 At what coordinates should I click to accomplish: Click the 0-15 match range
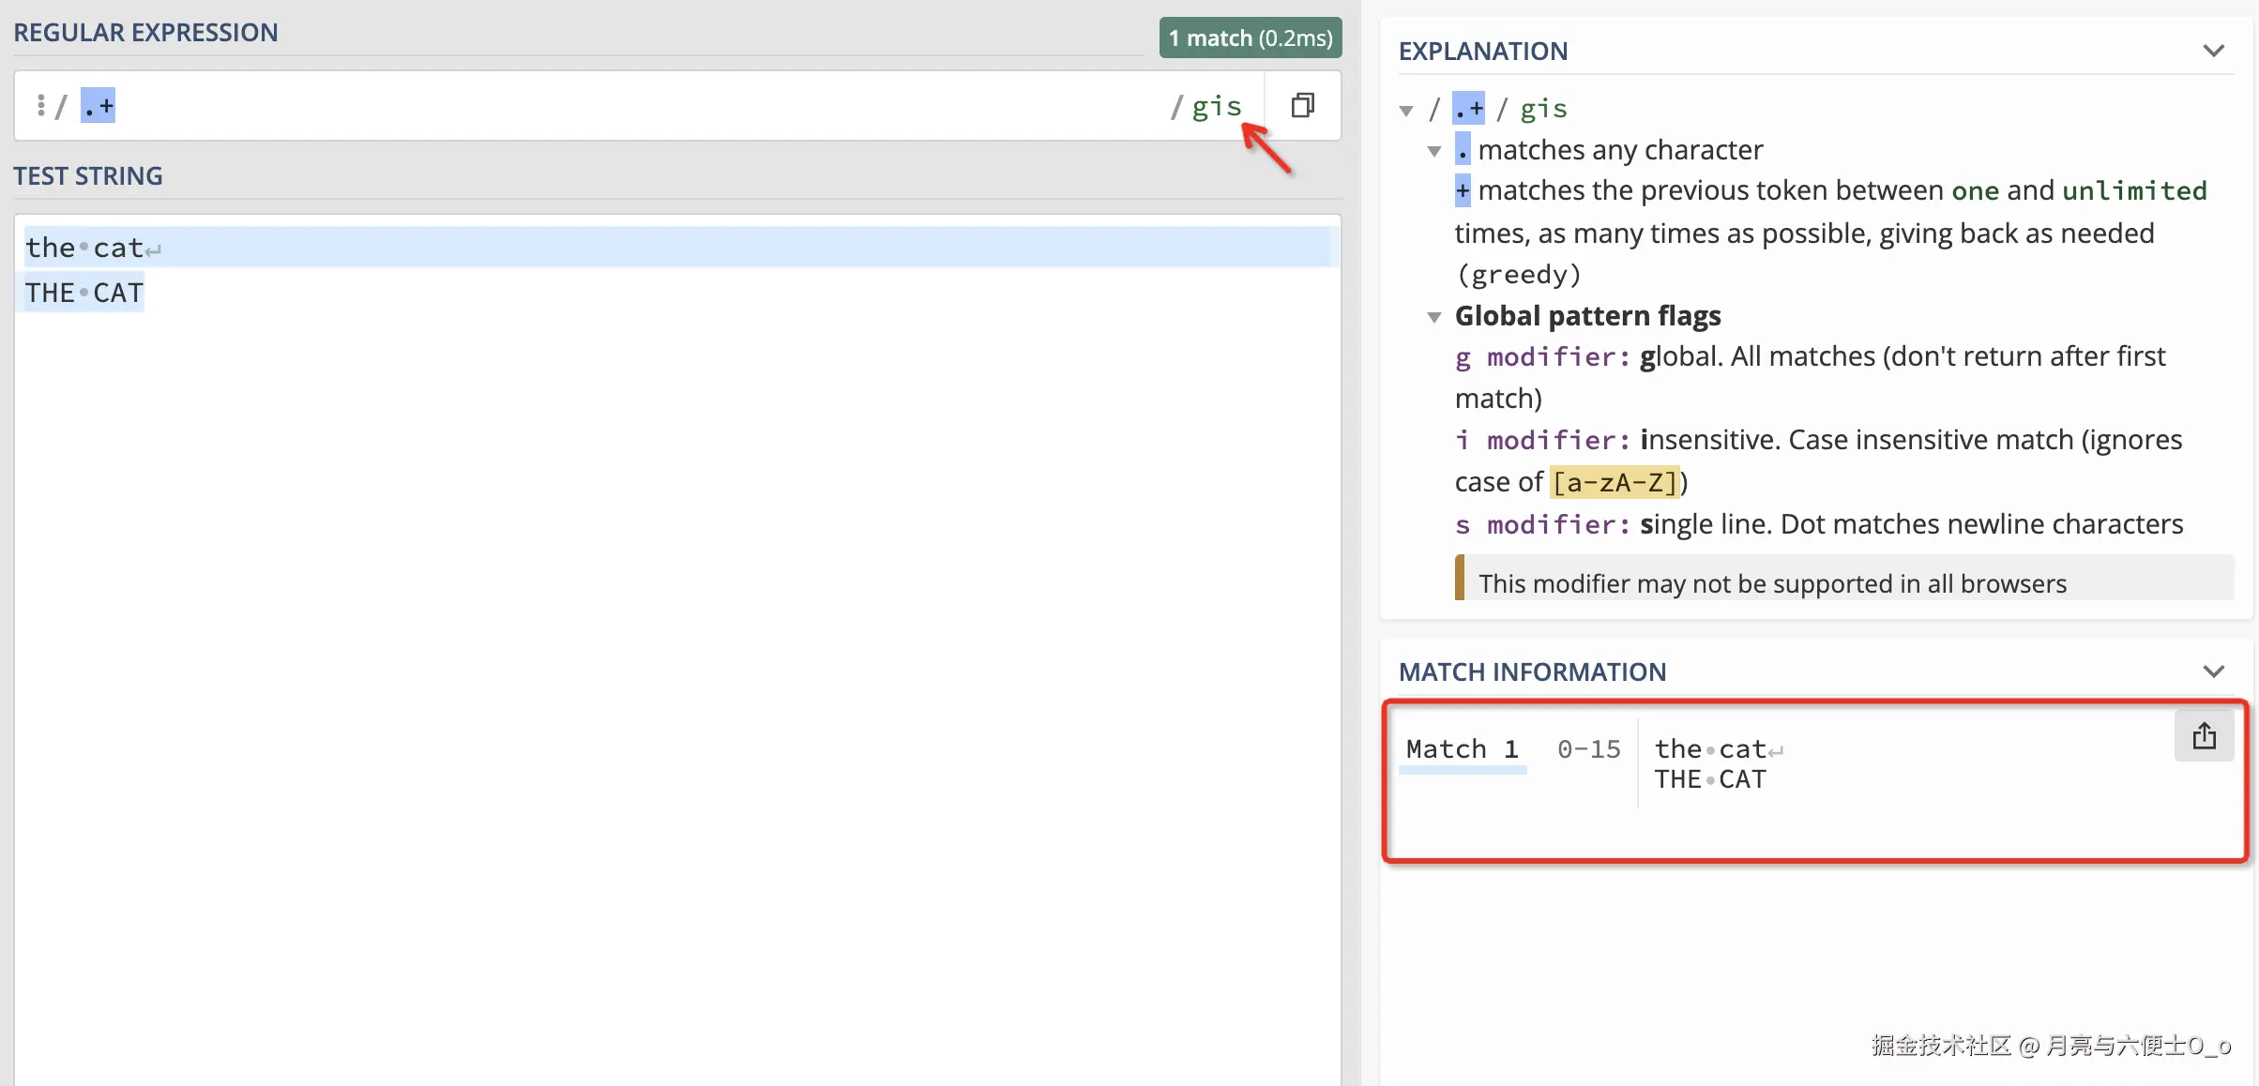[x=1588, y=749]
